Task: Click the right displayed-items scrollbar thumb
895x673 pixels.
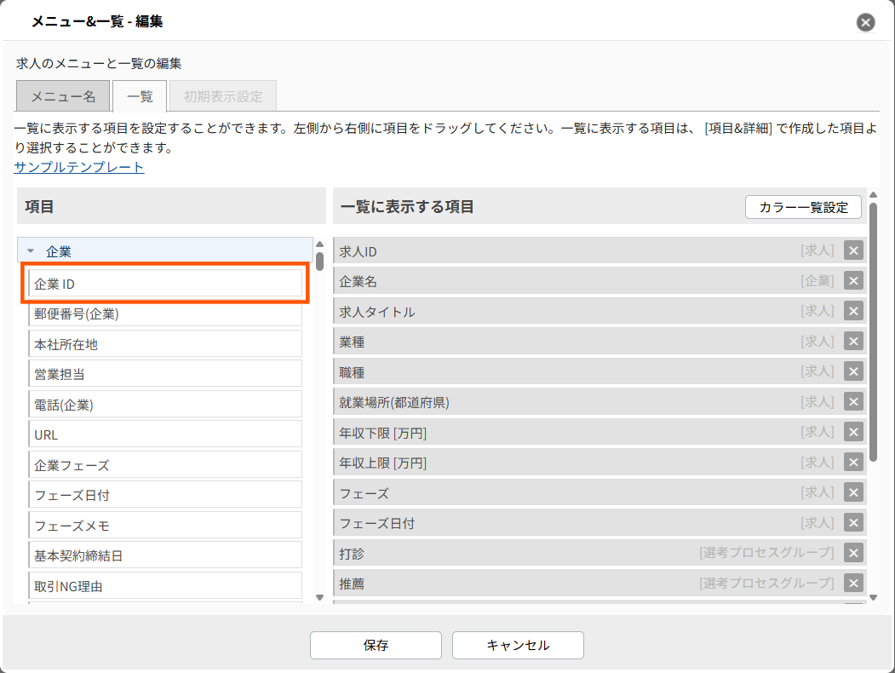Action: [x=873, y=332]
